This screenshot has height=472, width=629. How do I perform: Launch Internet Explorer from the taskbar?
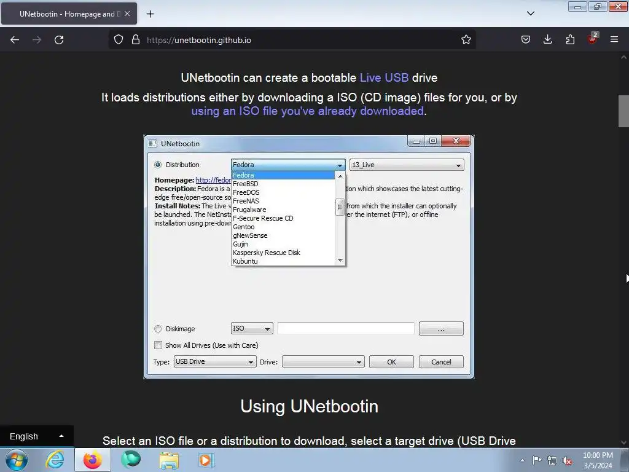55,460
